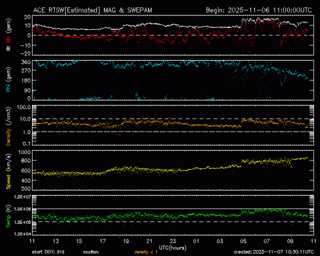Click the 'Begin: 2025-11-06 11:00:00UTC' timestamp

point(259,10)
